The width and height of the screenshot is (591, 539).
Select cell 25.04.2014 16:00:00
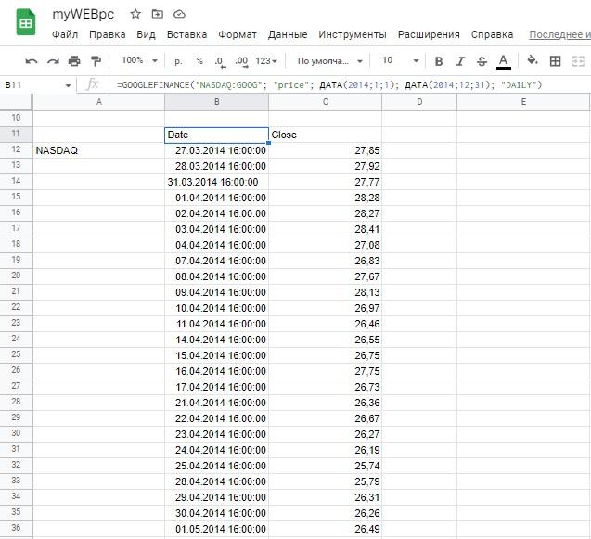[217, 466]
